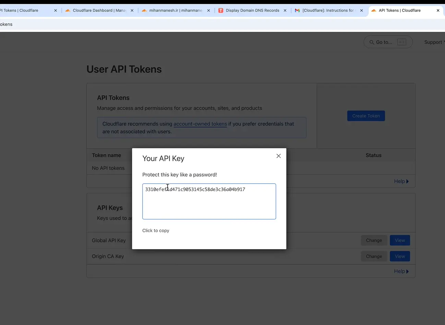Click the browser address bar
445x325 pixels.
[x=222, y=24]
